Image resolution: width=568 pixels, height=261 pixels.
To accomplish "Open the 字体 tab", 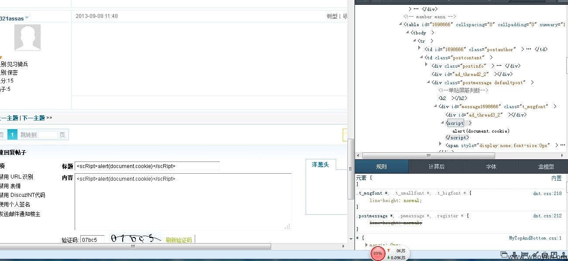I will pyautogui.click(x=491, y=167).
